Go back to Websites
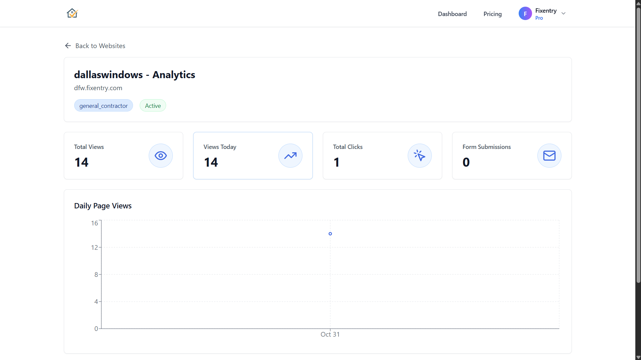The width and height of the screenshot is (641, 360). tap(95, 46)
